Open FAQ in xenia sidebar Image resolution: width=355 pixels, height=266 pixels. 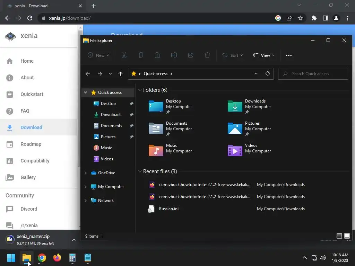point(39,111)
